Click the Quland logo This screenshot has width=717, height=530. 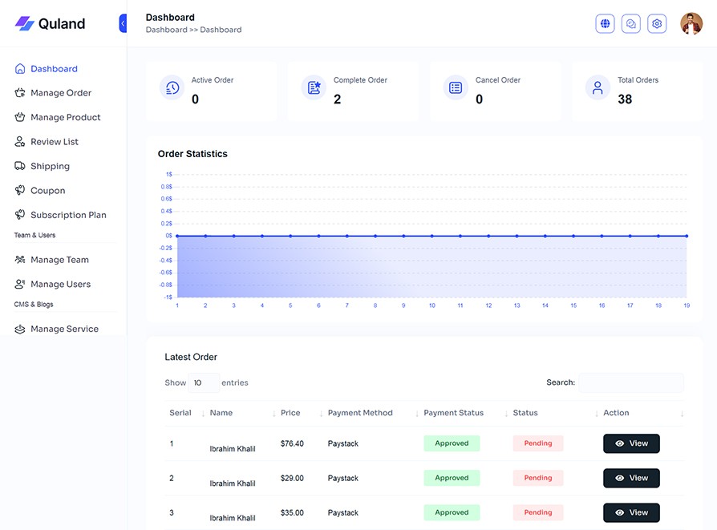50,24
